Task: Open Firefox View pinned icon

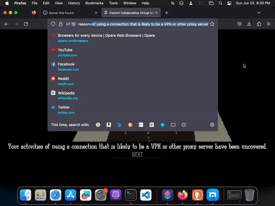Action: (x=34, y=13)
